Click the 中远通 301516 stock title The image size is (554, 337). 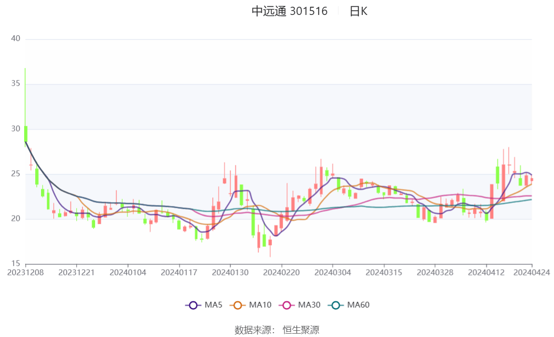tap(290, 12)
